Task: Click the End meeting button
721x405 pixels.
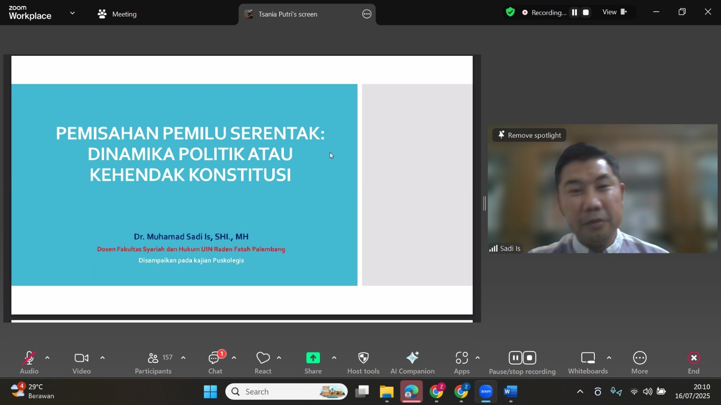Action: [x=694, y=363]
